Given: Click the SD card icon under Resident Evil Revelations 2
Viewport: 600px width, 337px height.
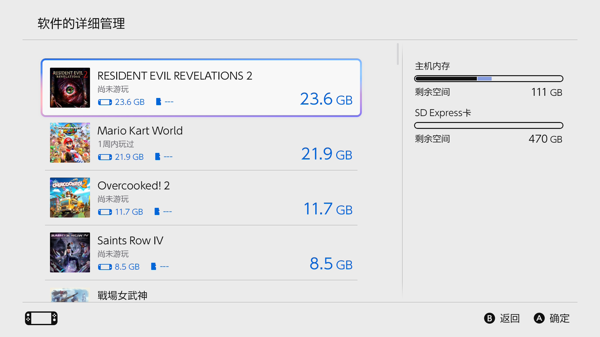Looking at the screenshot, I should [158, 102].
